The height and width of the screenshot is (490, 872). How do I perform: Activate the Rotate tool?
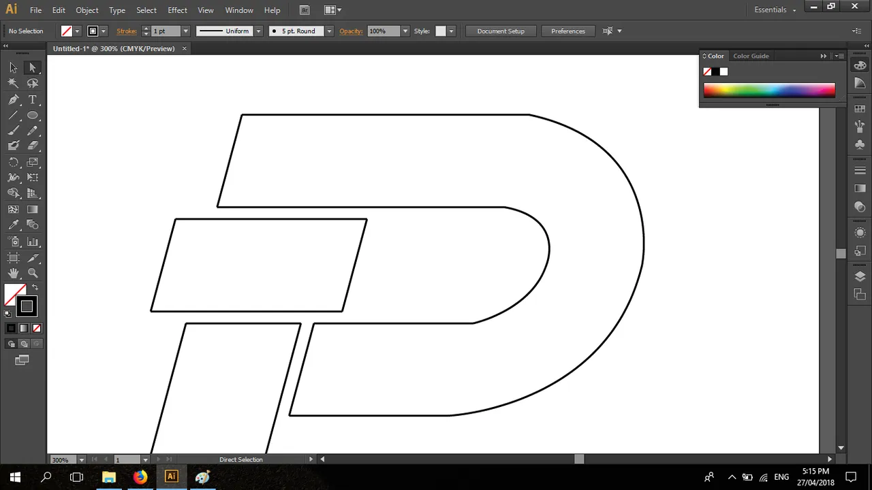point(13,162)
